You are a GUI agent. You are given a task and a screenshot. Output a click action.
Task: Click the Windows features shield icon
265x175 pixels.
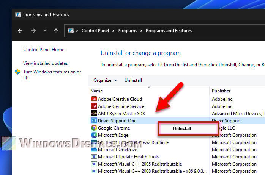(x=17, y=72)
